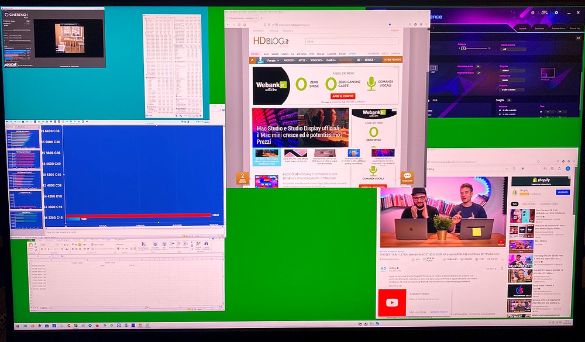Click the power icon in the monitor control app
The image size is (585, 342).
532,13
